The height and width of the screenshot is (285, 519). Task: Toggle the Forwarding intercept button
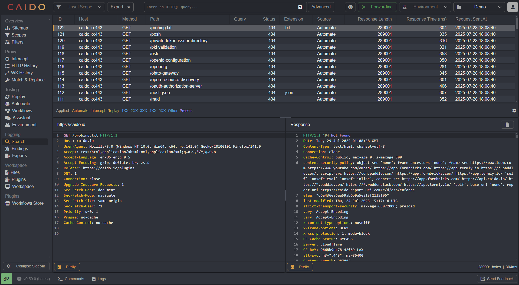click(377, 7)
